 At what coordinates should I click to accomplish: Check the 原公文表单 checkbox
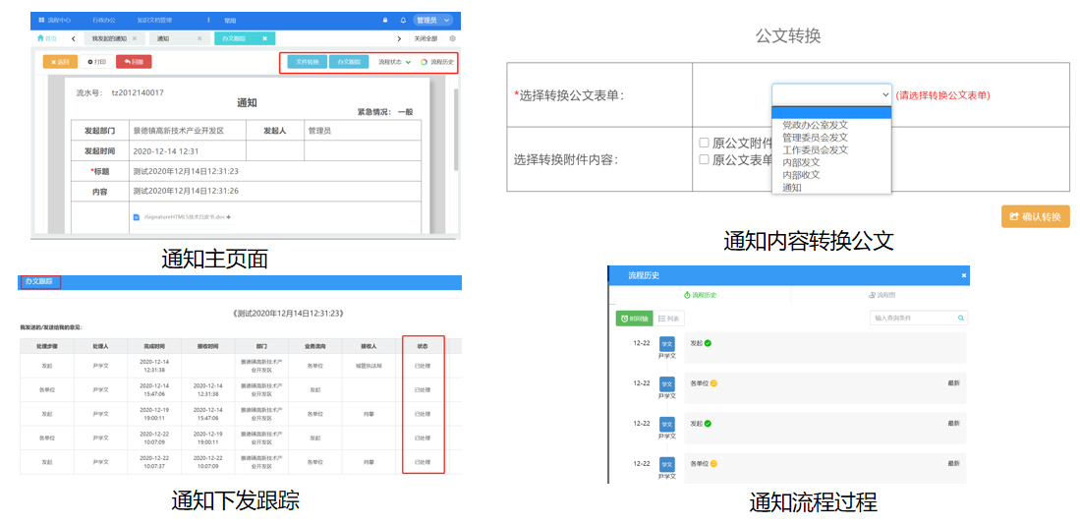[704, 159]
